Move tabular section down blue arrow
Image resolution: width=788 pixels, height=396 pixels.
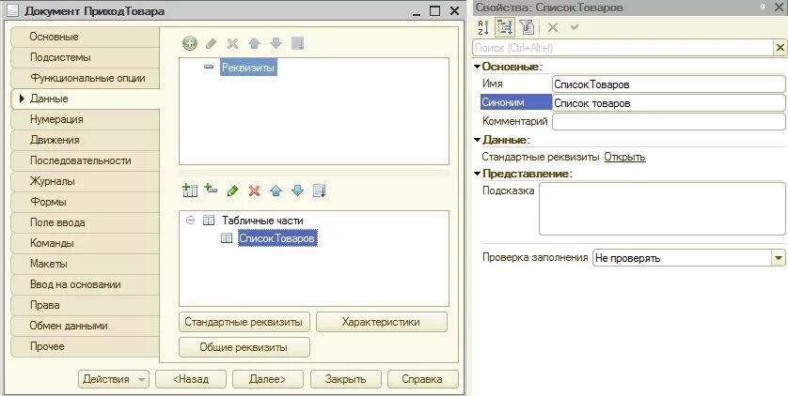click(297, 190)
